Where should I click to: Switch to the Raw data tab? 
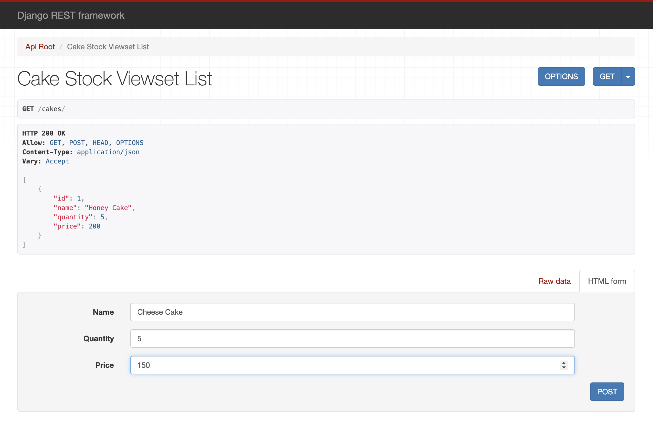coord(554,281)
